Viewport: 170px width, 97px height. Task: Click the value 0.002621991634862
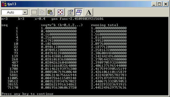(x=59, y=84)
